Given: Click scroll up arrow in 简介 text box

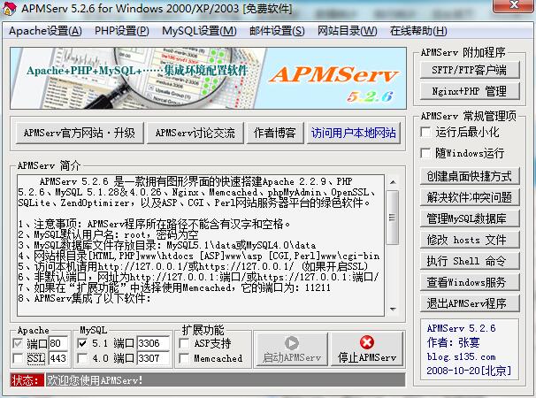Looking at the screenshot, I should 393,182.
